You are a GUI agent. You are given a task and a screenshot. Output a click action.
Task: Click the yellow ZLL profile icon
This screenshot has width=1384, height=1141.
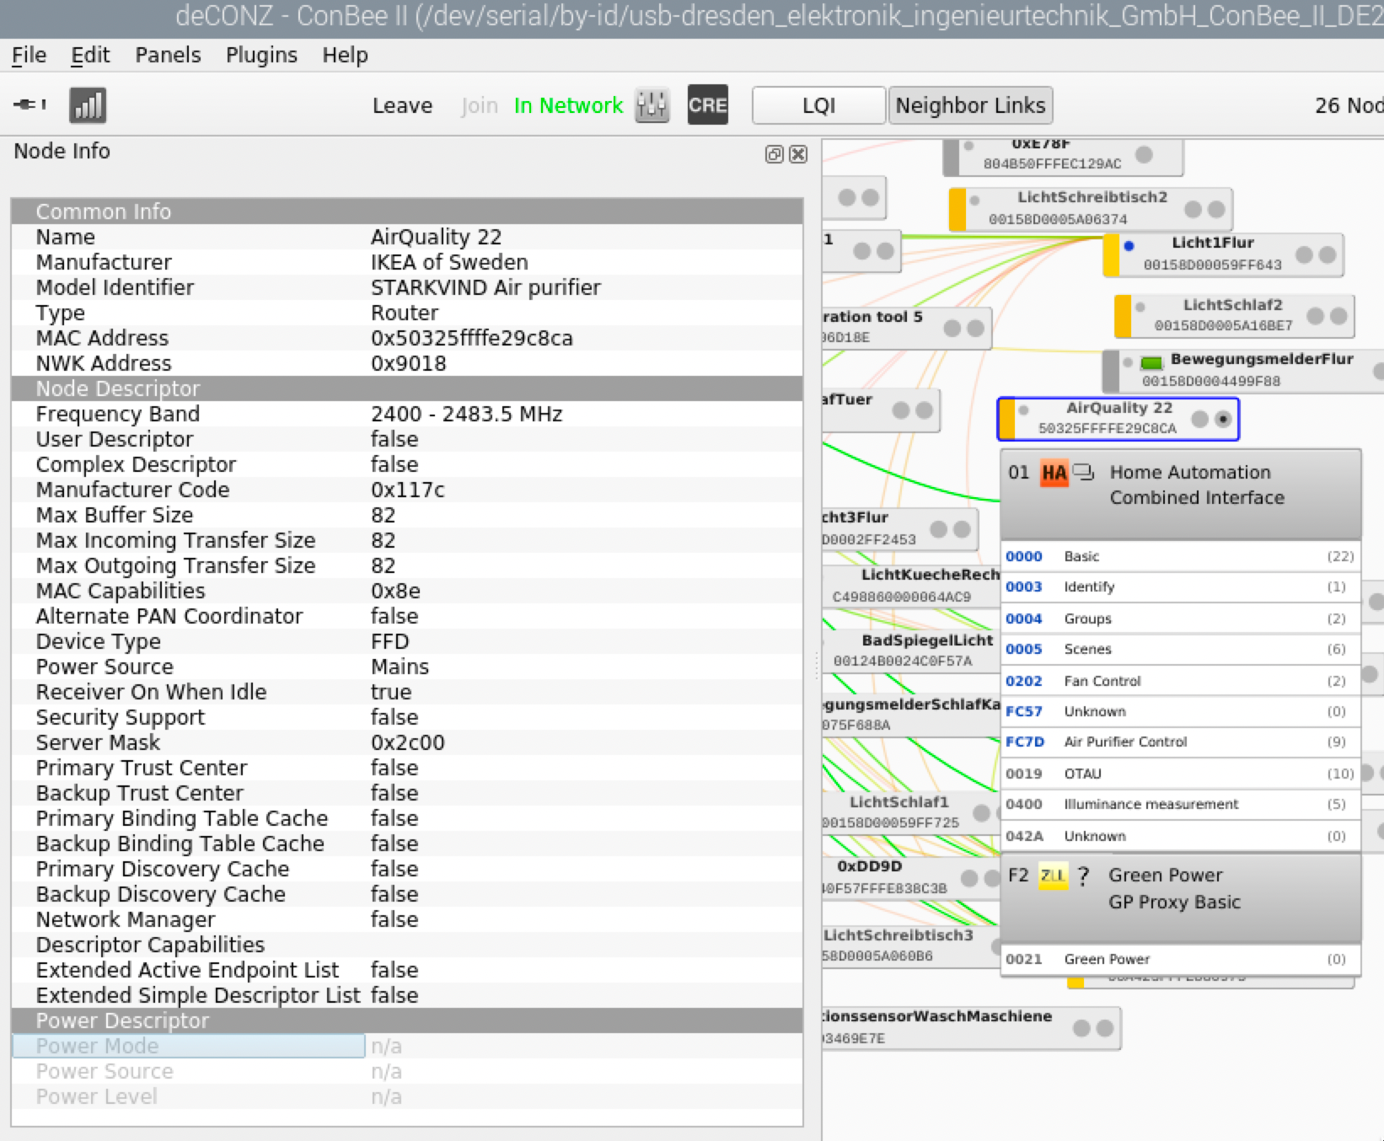click(x=1052, y=876)
